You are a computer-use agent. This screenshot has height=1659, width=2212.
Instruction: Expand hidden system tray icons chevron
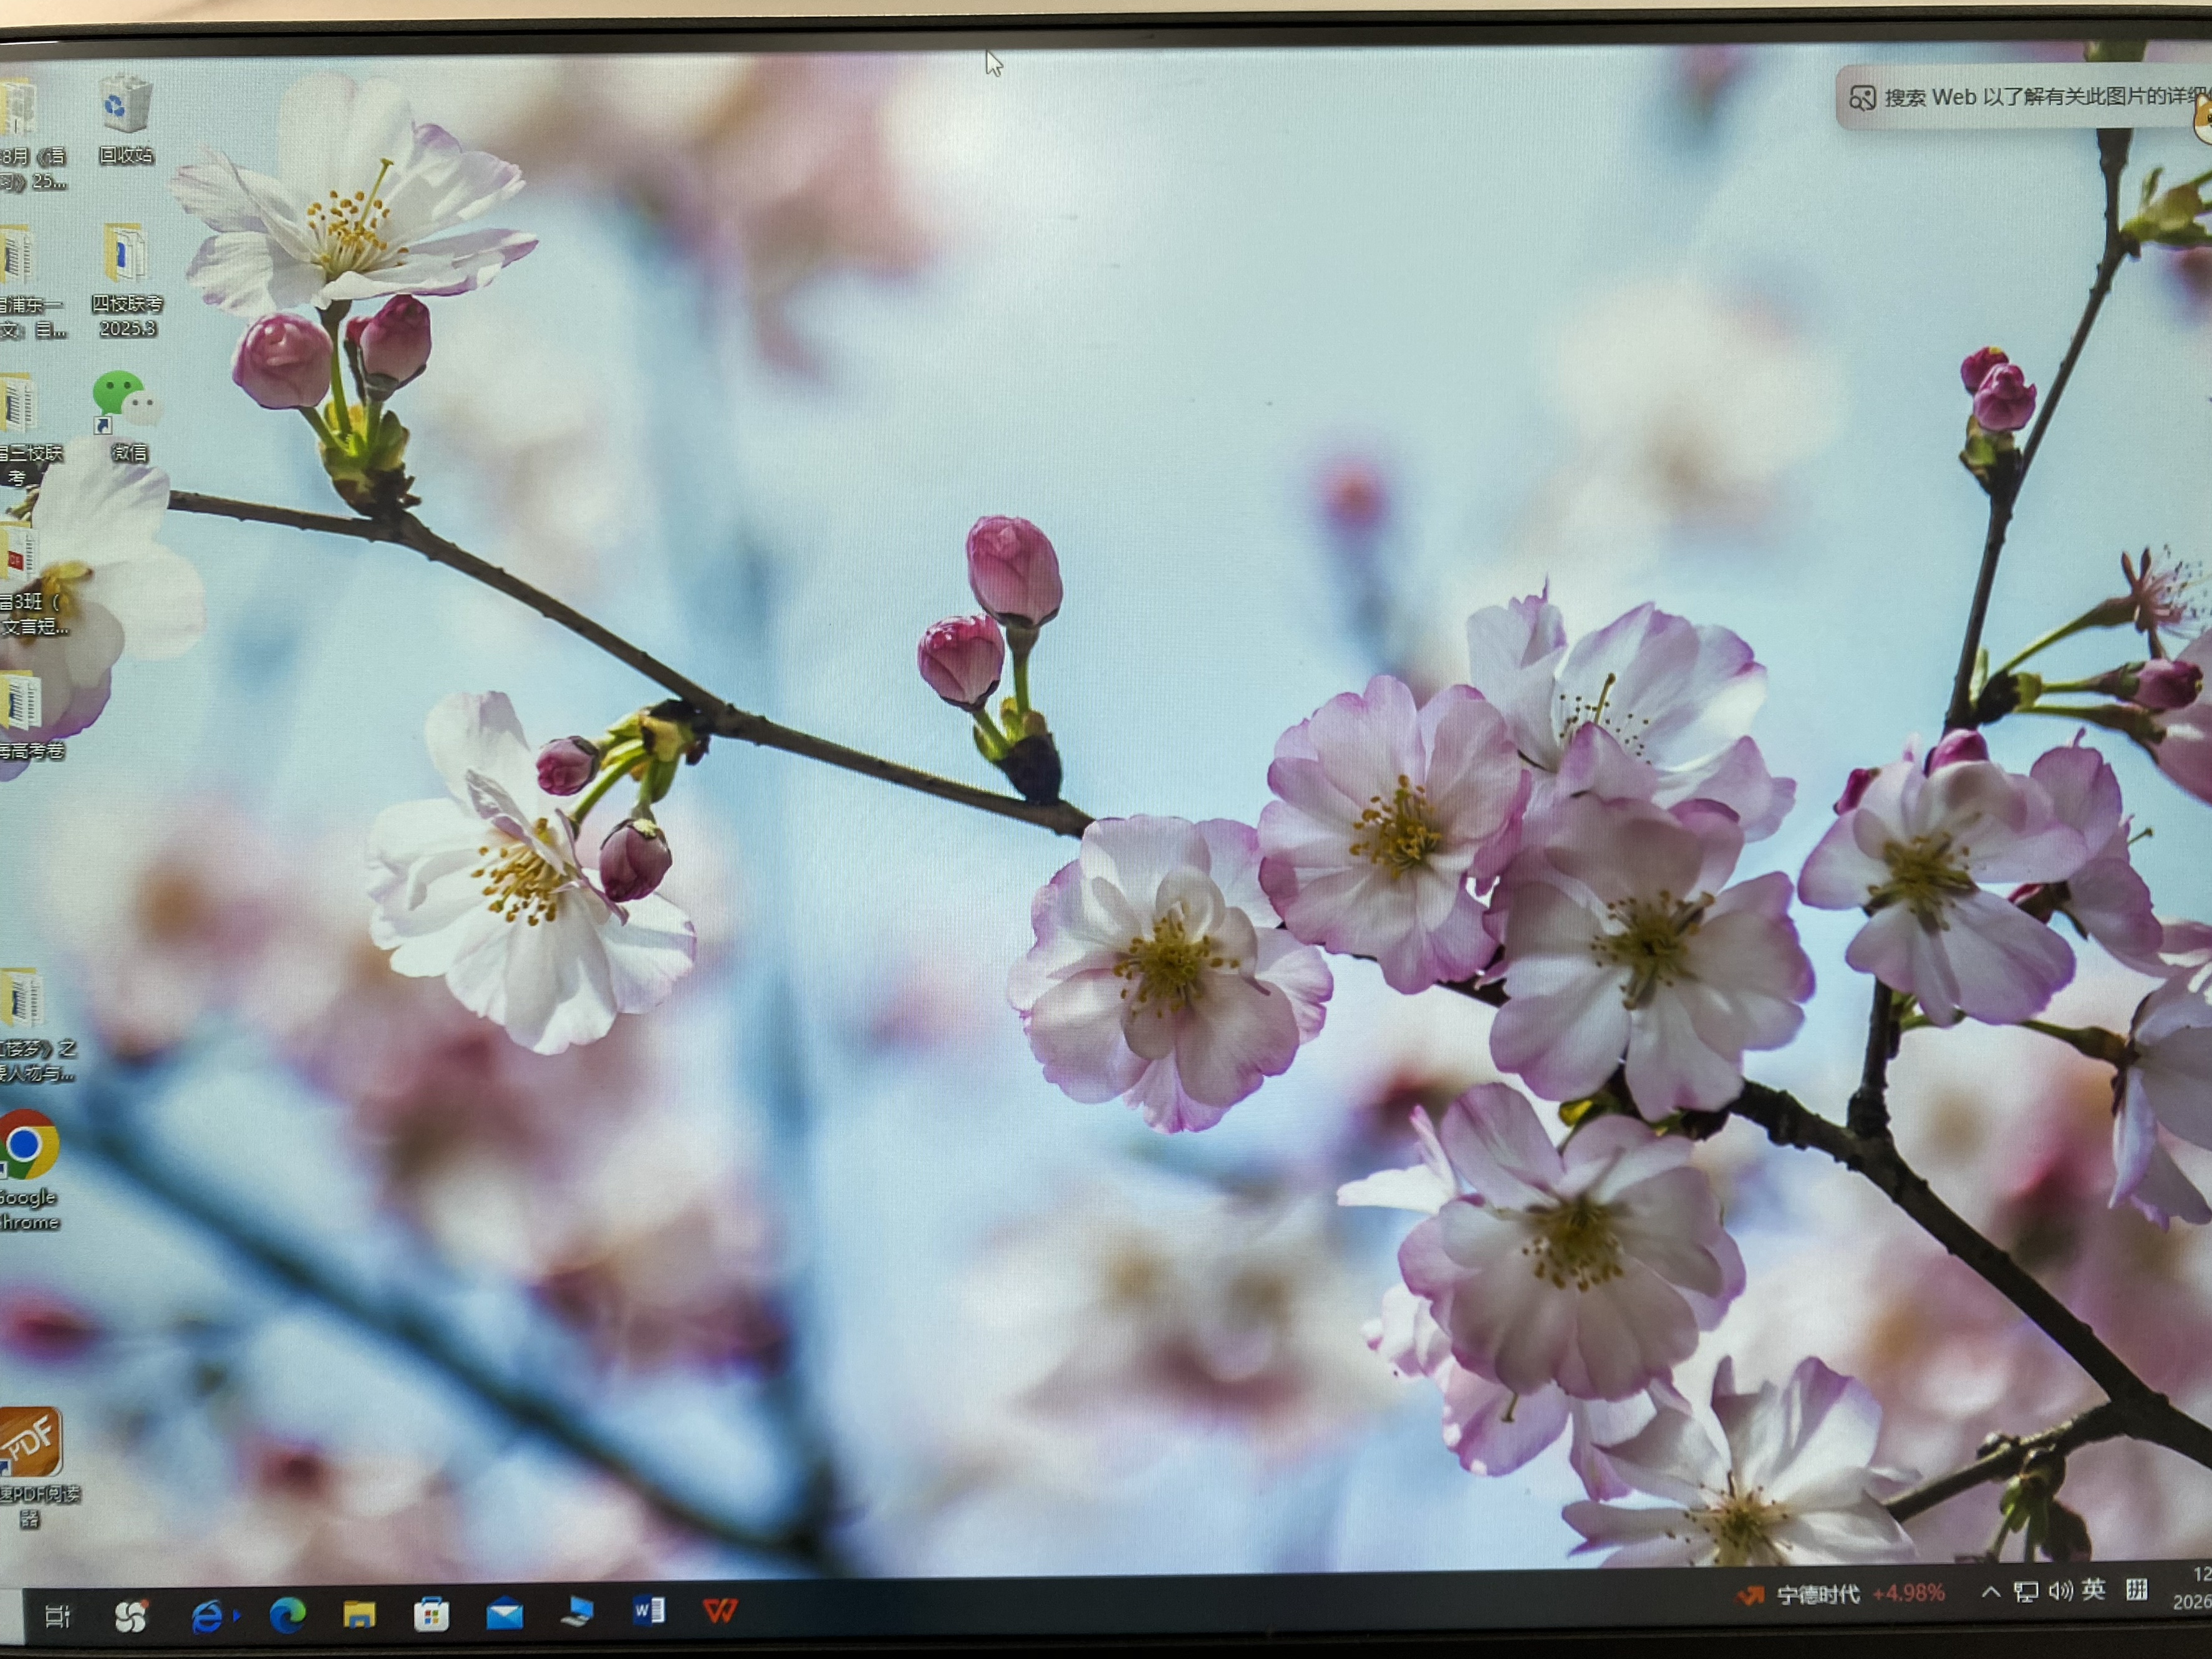pyautogui.click(x=1990, y=1592)
